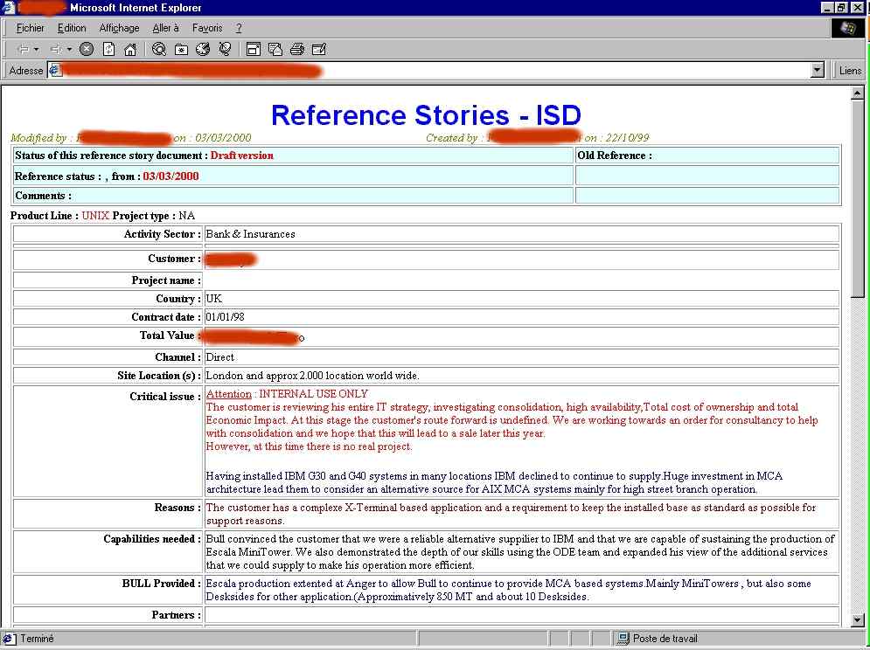Click the page icon in the address bar

(55, 71)
